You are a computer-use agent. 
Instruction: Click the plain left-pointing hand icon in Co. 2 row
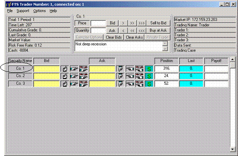coord(130,76)
